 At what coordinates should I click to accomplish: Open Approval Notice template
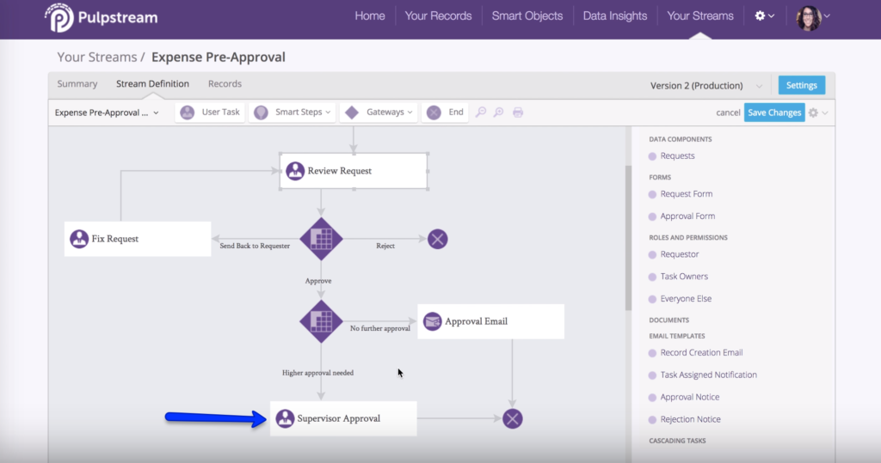[689, 398]
